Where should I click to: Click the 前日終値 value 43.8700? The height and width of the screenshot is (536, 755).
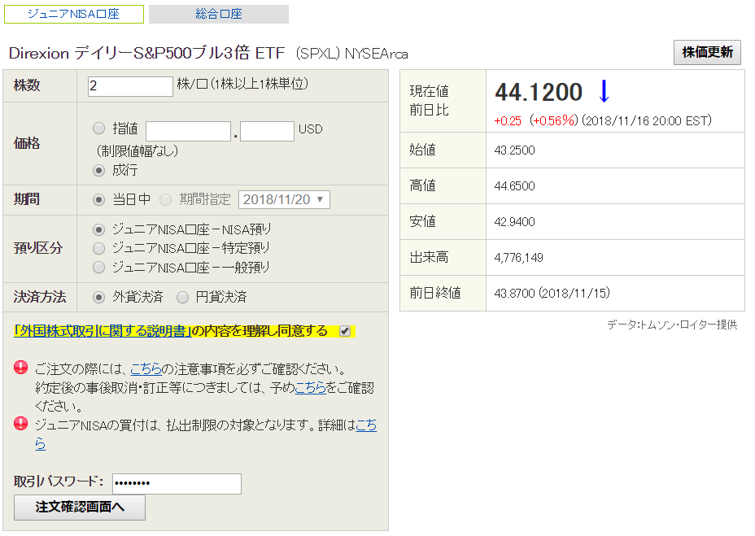tap(514, 294)
